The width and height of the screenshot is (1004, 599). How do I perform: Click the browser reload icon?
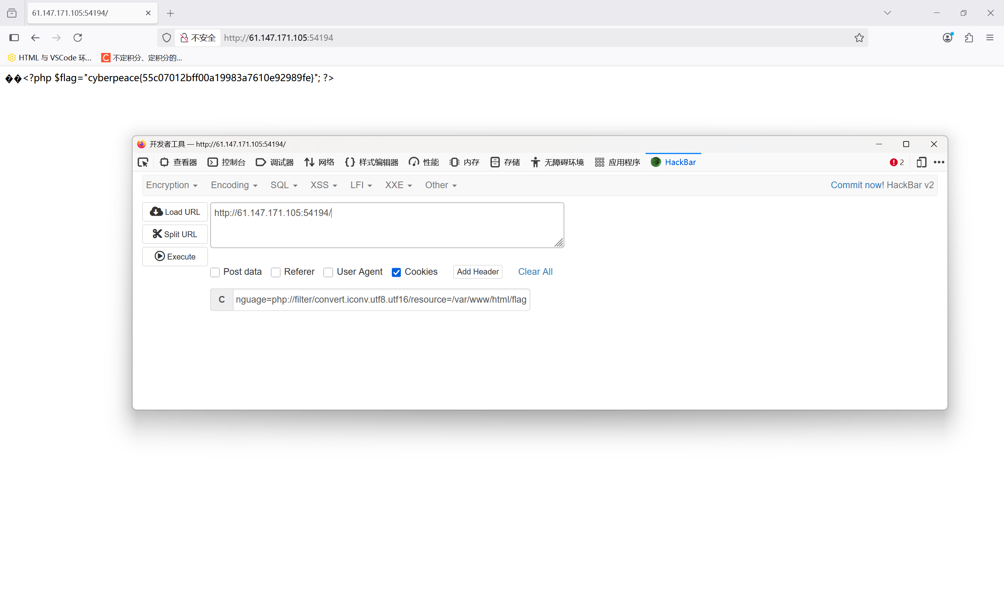[78, 38]
